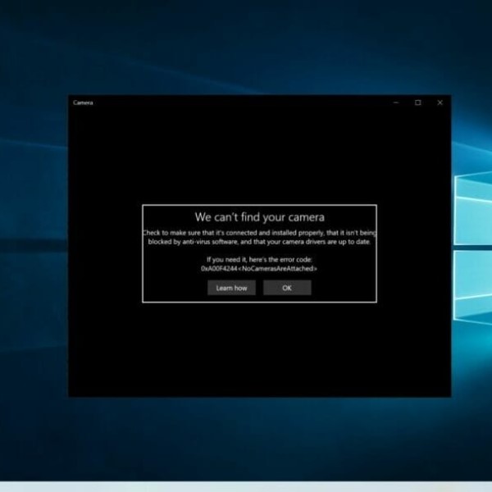Close the Camera window
Screen dimensions: 492x492
click(x=440, y=102)
